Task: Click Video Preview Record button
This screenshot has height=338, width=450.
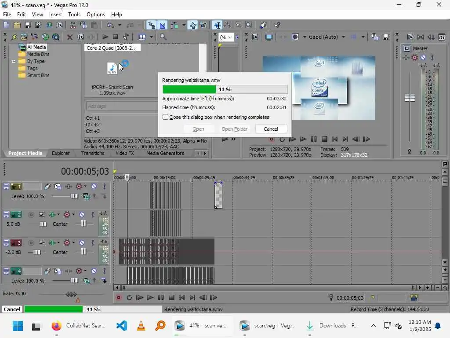Action: (x=271, y=140)
